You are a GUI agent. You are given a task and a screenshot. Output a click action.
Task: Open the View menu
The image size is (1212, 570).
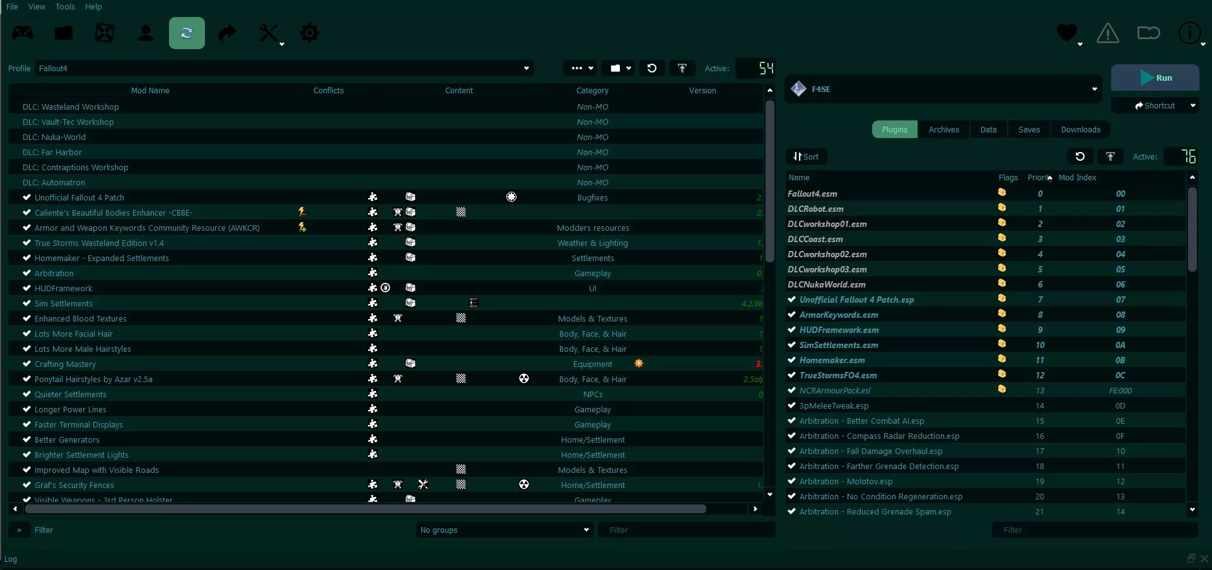[x=37, y=6]
